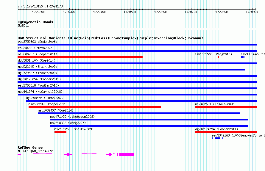Open the nsv1032497 (Coe2014) label
Viewport: 265px width, 171px height.
[x=56, y=110]
